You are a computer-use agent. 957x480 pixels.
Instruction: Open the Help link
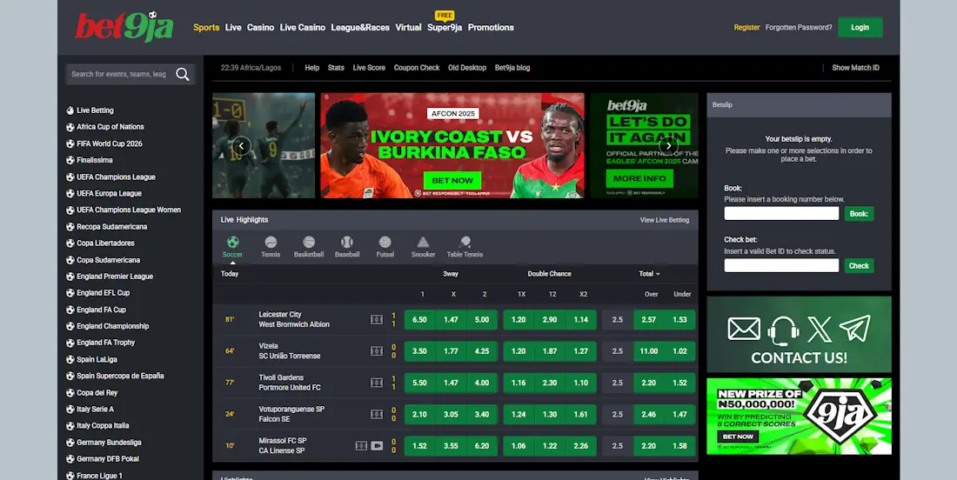311,68
